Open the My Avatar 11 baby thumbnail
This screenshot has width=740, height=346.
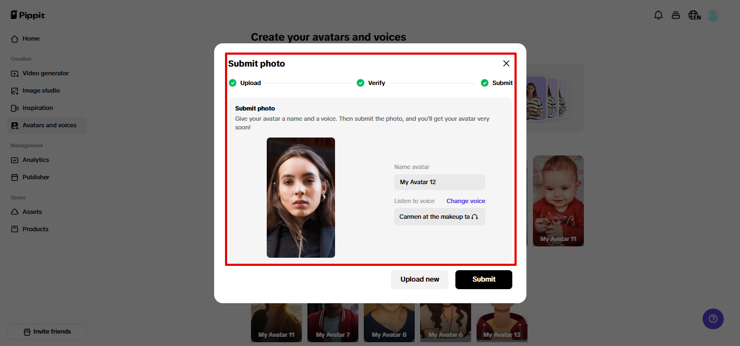coord(558,200)
